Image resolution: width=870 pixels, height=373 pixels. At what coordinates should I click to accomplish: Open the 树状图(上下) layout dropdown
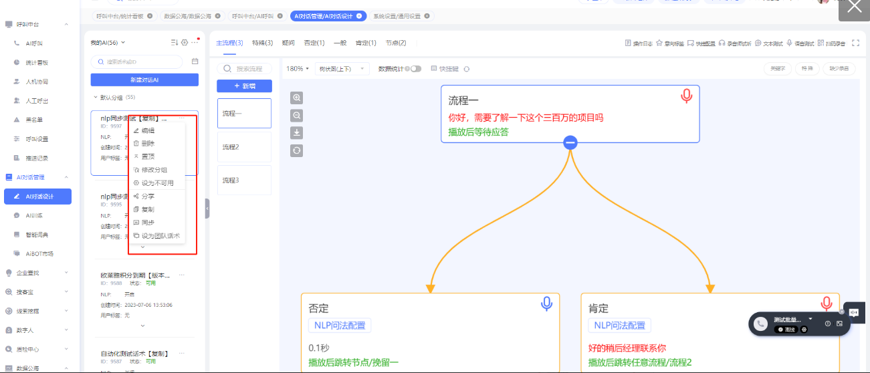[342, 69]
